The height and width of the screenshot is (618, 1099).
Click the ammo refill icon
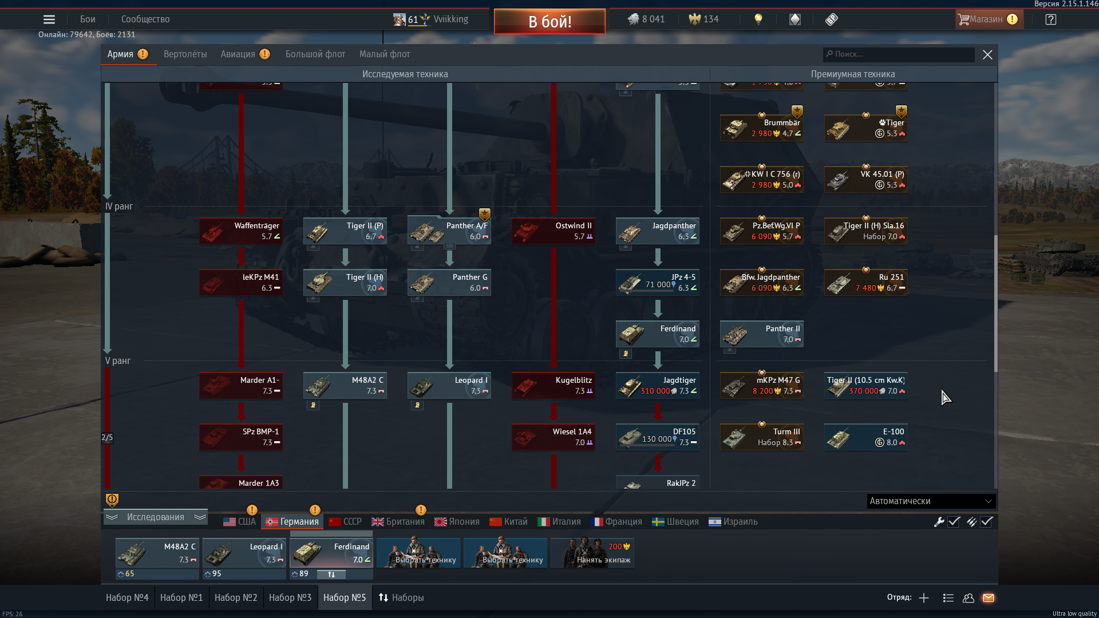click(x=971, y=522)
